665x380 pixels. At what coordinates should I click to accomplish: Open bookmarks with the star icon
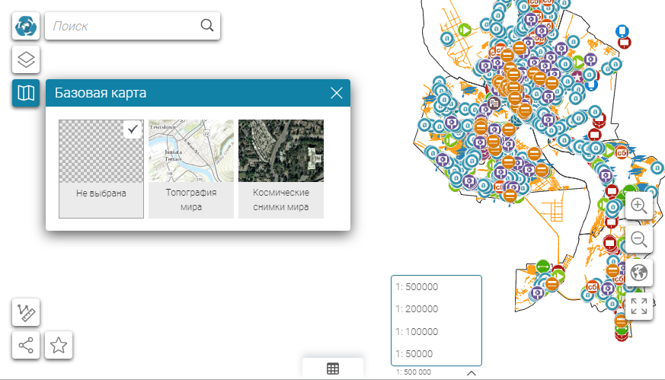(59, 345)
